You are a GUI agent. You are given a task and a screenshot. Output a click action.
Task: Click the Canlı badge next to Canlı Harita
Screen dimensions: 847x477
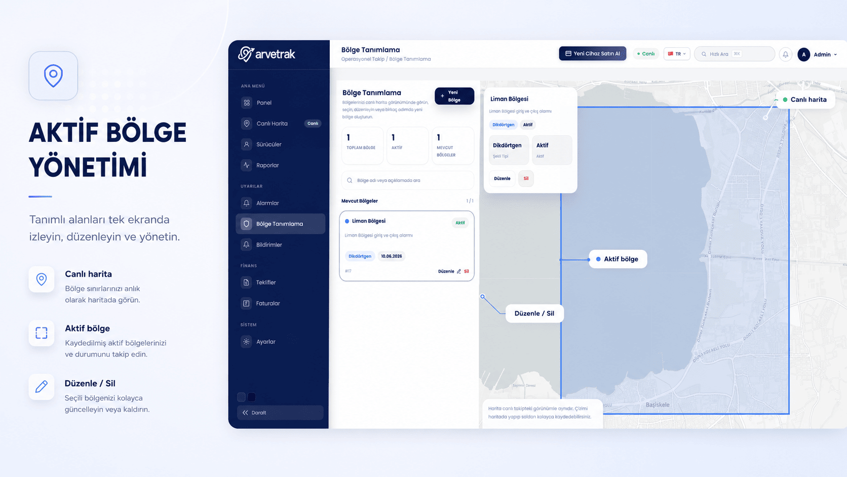[313, 124]
